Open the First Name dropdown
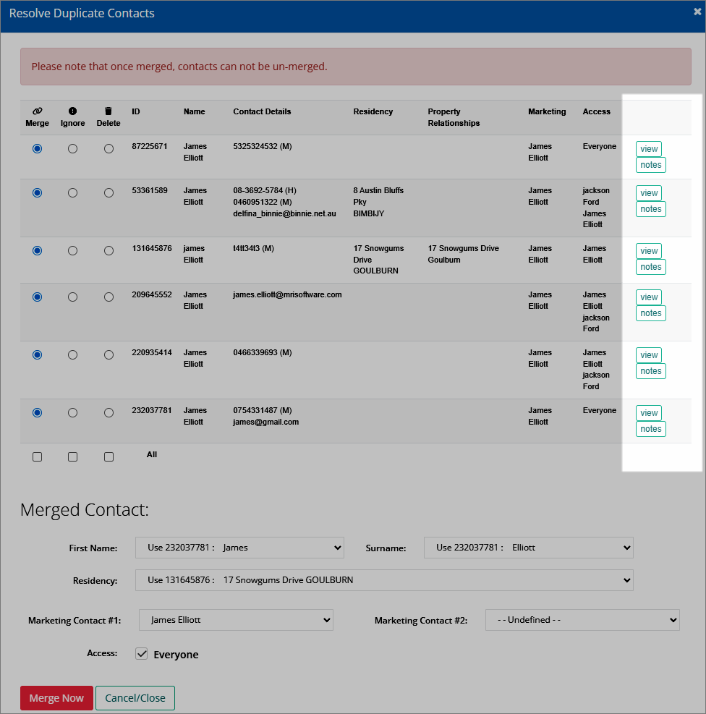Screen dimensions: 706x714 (x=239, y=548)
